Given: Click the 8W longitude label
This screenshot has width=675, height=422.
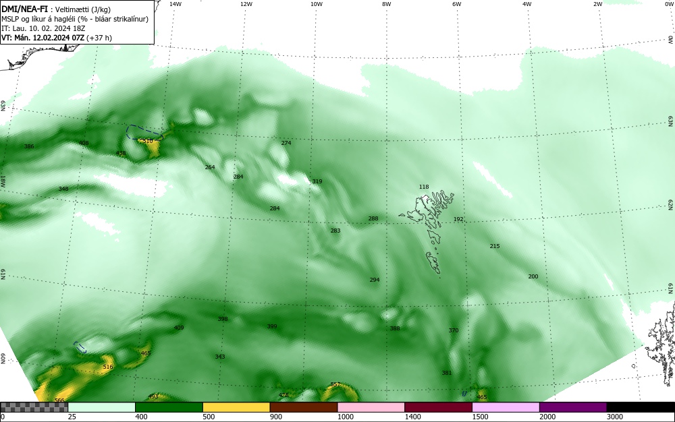Looking at the screenshot, I should coord(387,4).
